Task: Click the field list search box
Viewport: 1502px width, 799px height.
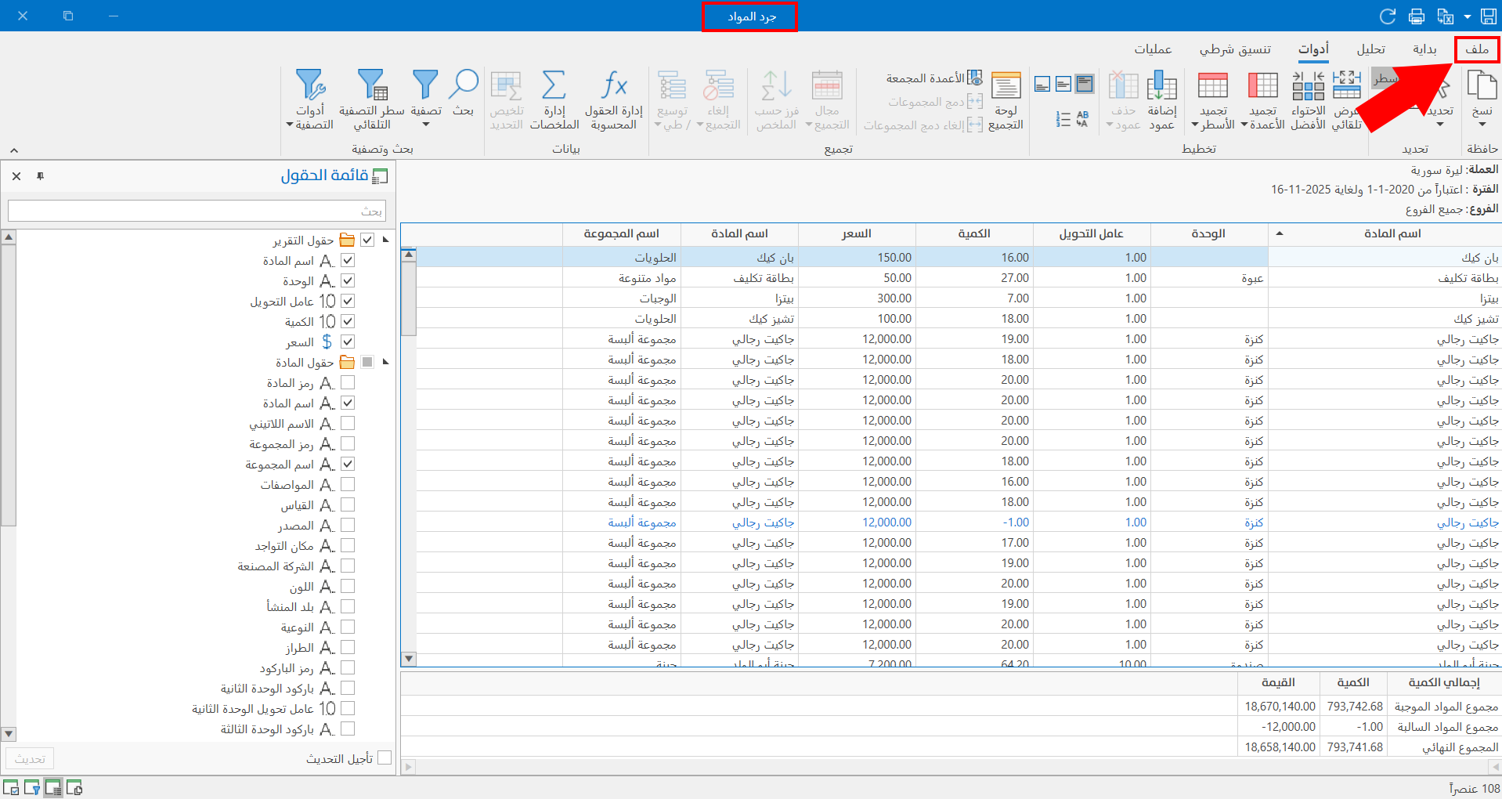Action: pyautogui.click(x=196, y=211)
